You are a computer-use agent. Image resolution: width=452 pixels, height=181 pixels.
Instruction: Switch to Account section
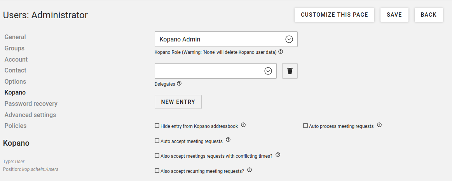click(x=16, y=59)
